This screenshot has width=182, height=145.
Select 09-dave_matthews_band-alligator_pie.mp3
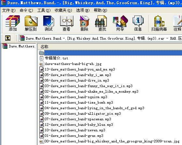(83, 113)
